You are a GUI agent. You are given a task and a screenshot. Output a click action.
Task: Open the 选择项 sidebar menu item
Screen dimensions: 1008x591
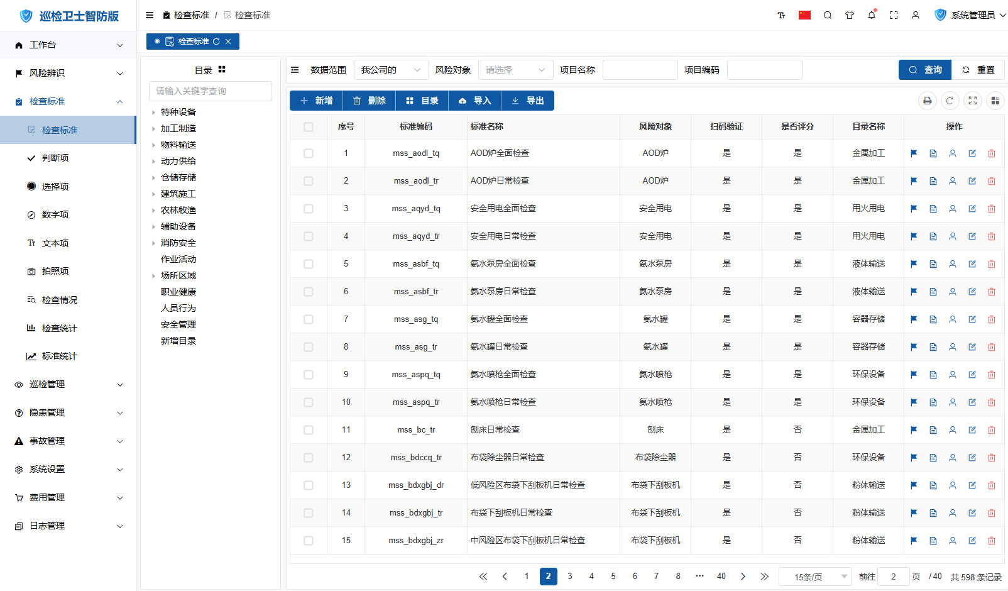pyautogui.click(x=68, y=187)
